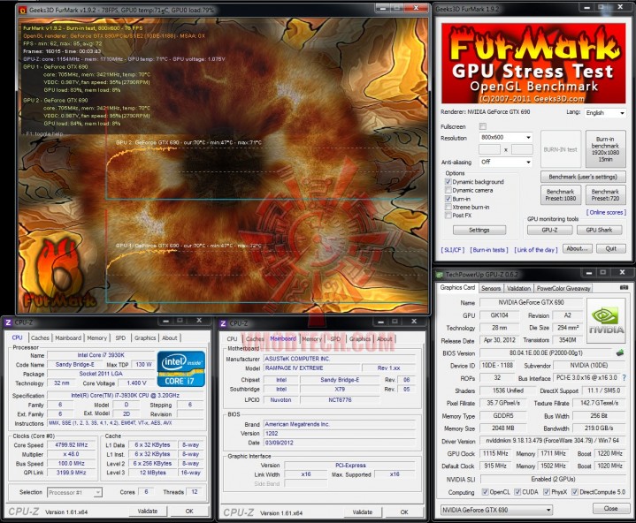Click the green BIOS save chip icon
Viewport: 636px width, 523px height.
(x=619, y=352)
